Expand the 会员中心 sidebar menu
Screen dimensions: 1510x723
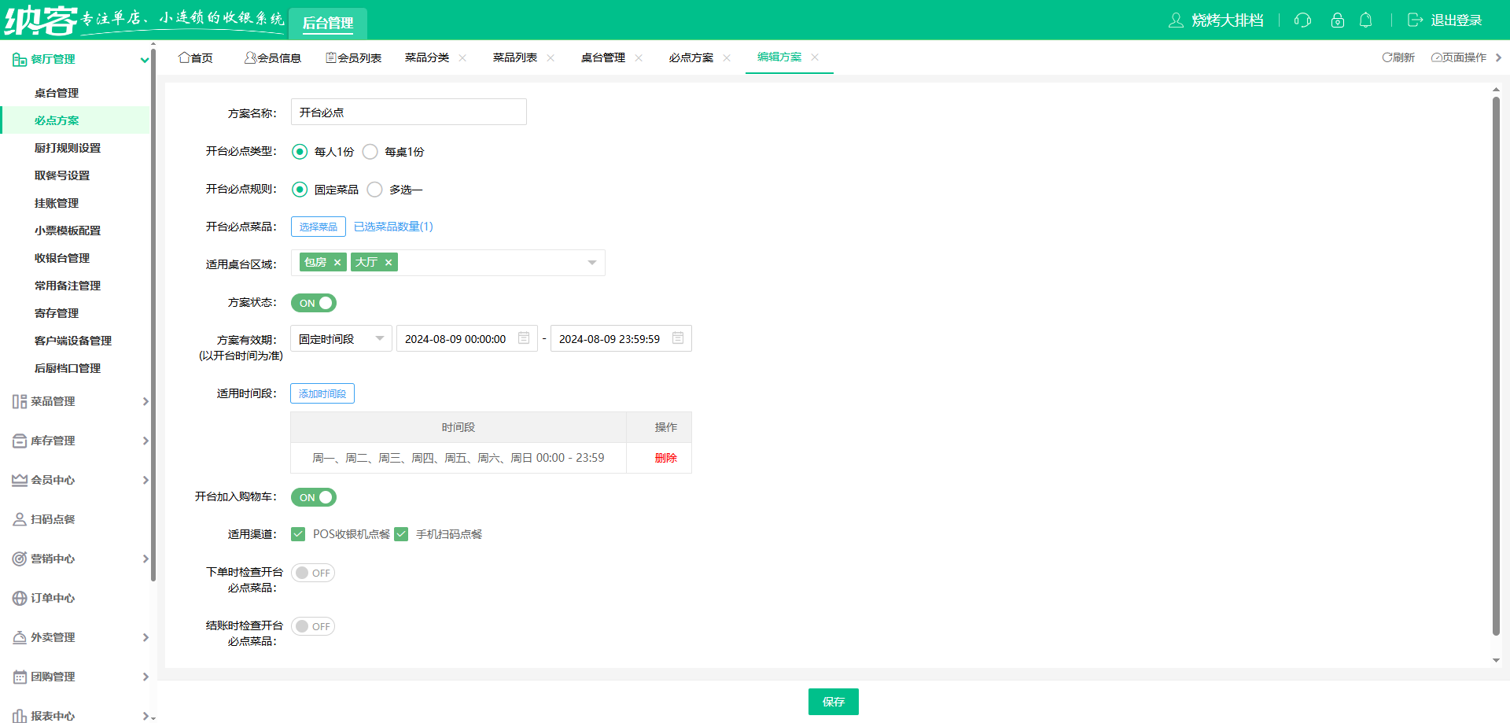point(19,480)
